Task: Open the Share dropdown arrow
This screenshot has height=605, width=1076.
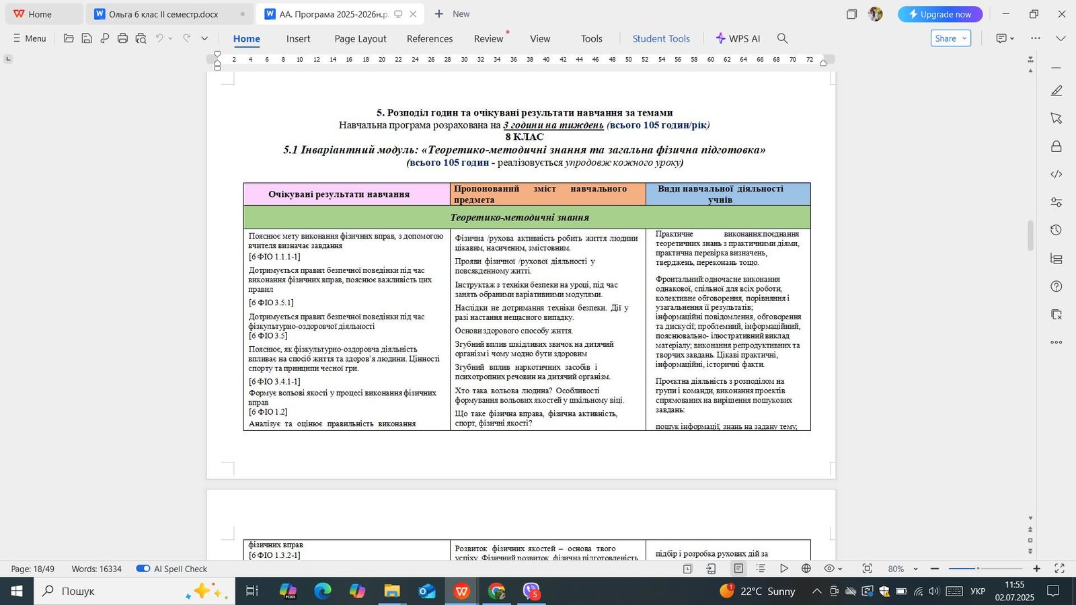Action: coord(964,38)
